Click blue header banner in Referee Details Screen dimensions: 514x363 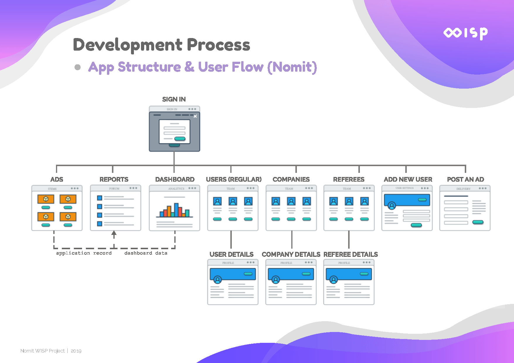349,273
